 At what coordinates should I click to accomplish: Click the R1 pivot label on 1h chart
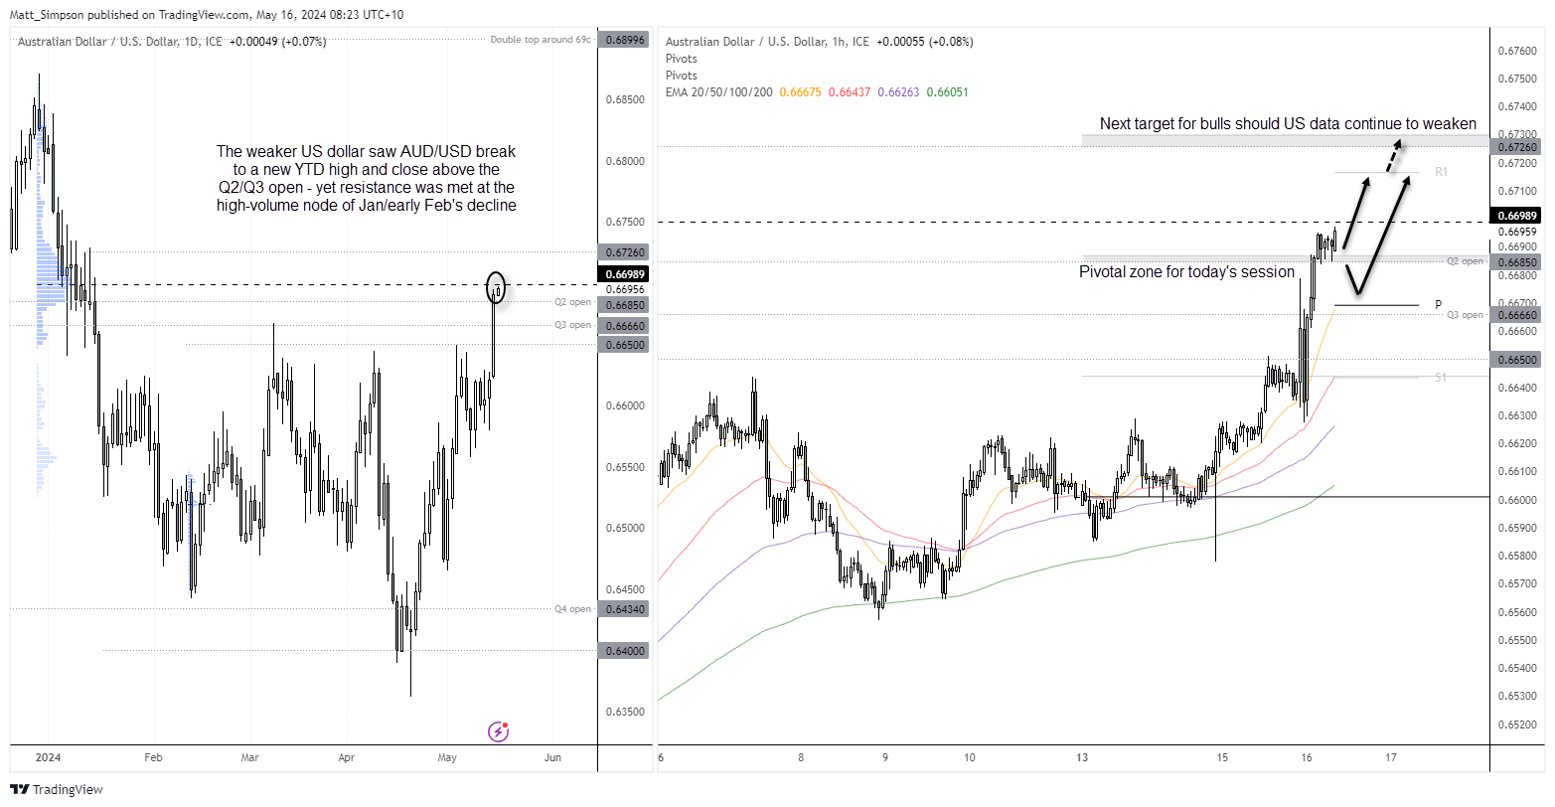[1441, 172]
